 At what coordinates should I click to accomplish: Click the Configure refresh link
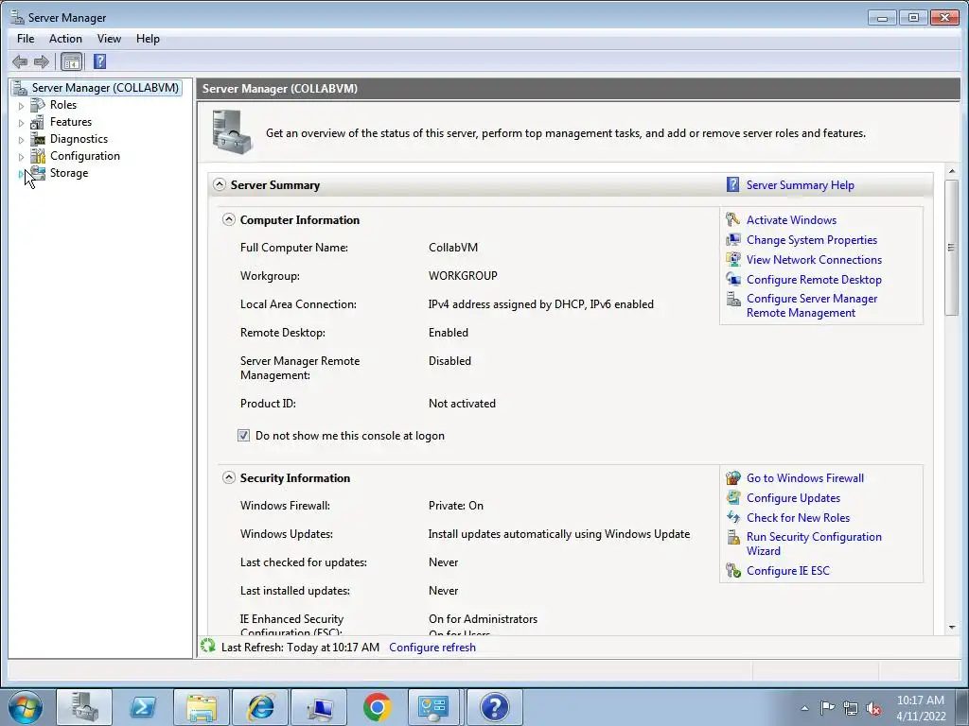pos(432,647)
